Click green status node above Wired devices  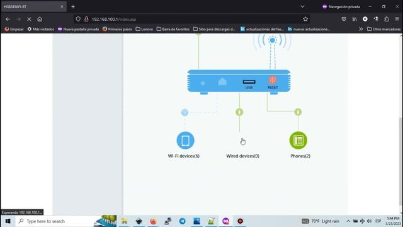point(239,112)
